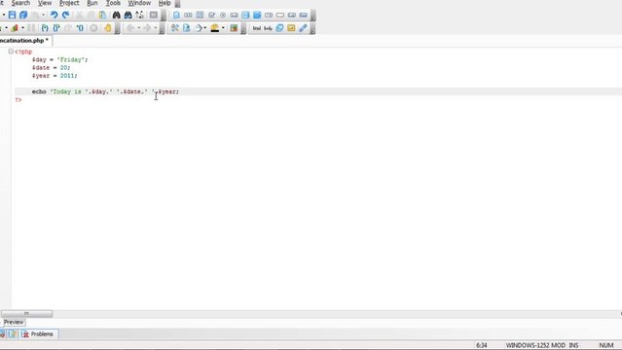Click the yellow image tag icon

pos(291,28)
